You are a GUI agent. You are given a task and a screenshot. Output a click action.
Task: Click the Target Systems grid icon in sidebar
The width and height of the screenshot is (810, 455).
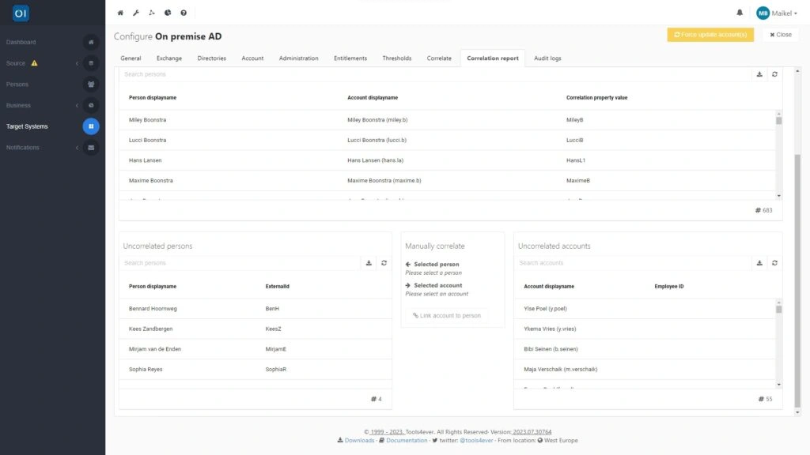(91, 126)
